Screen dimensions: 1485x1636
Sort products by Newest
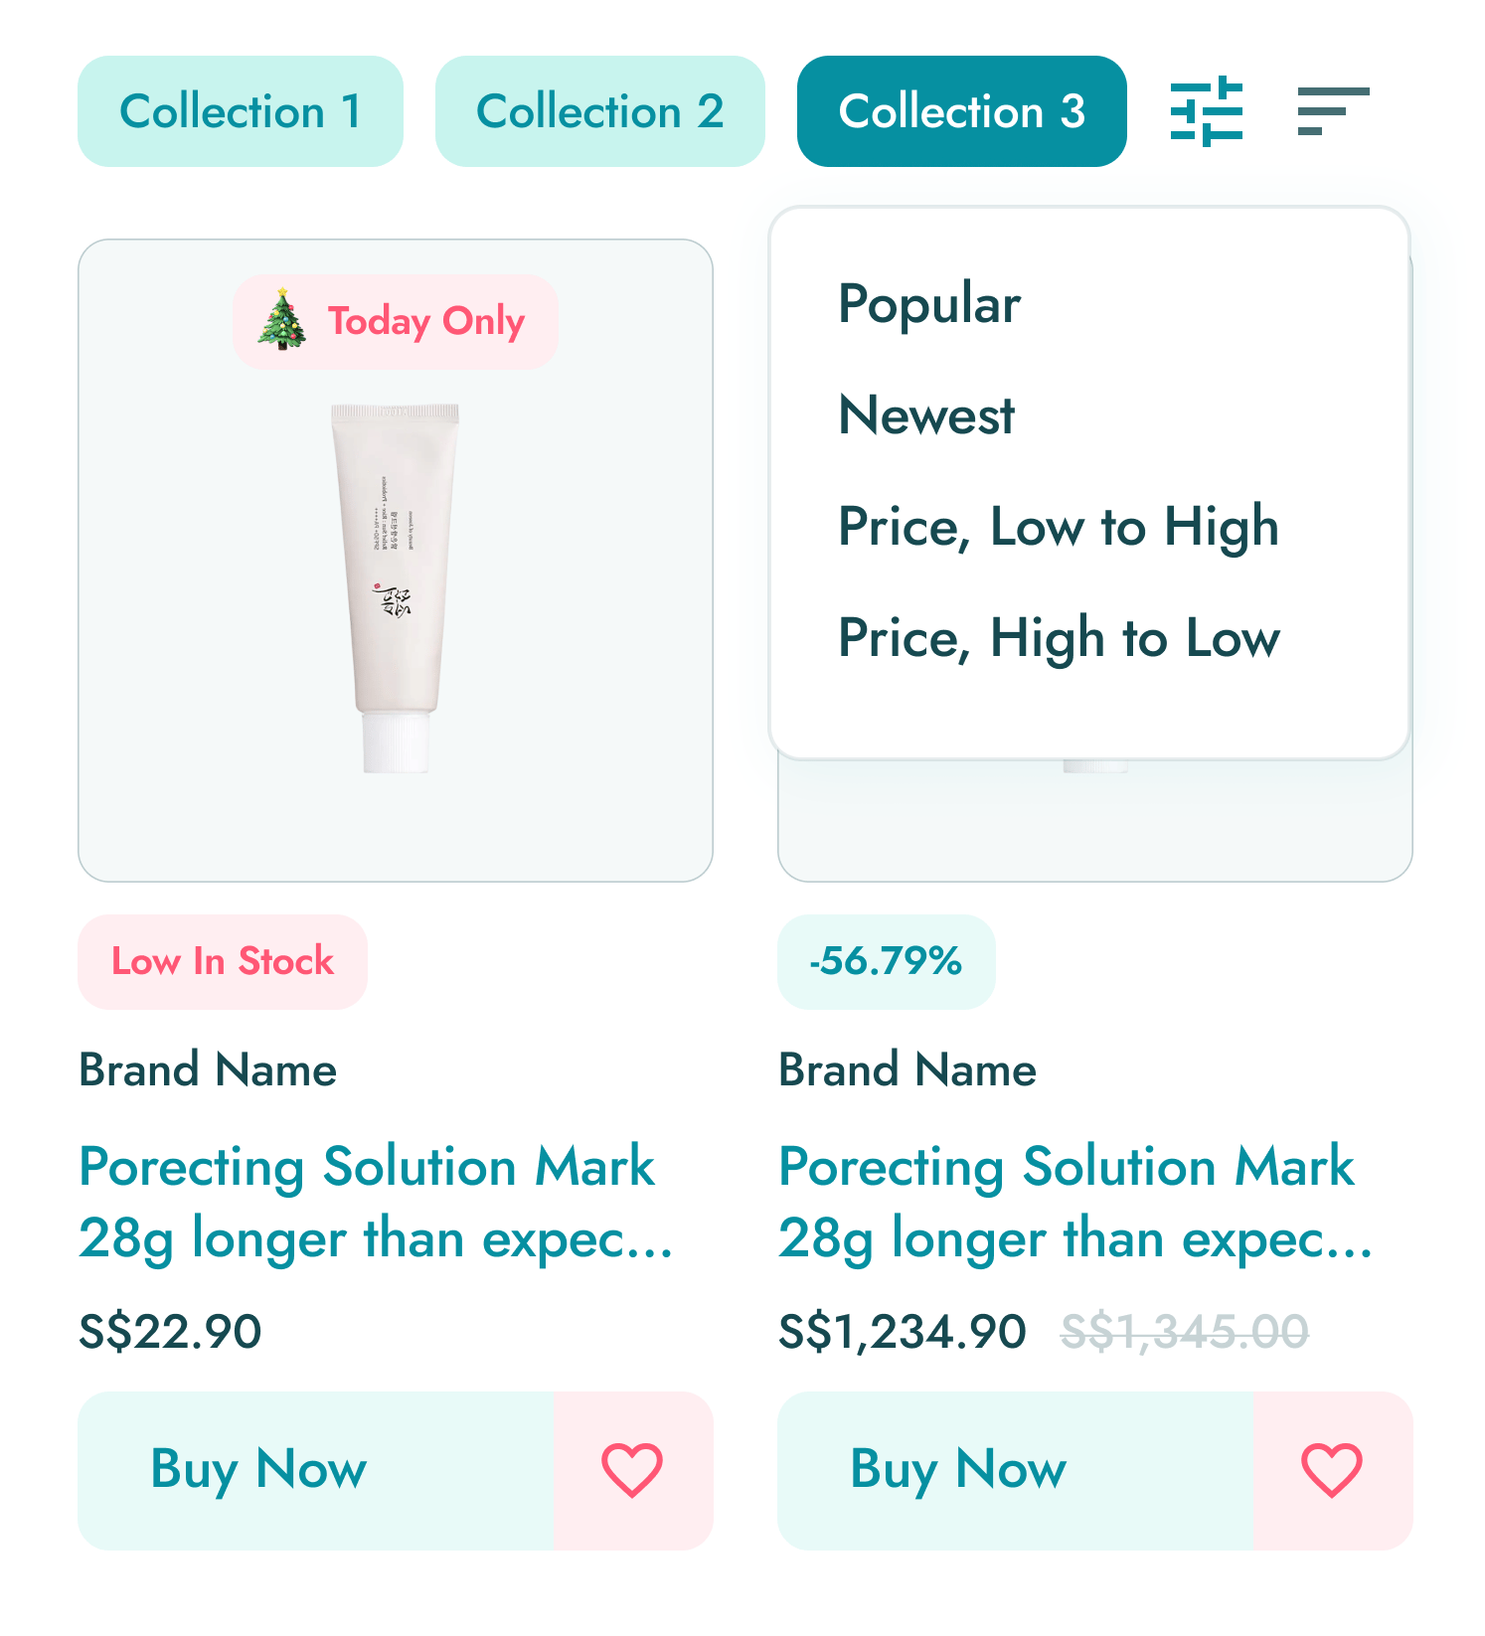click(926, 415)
